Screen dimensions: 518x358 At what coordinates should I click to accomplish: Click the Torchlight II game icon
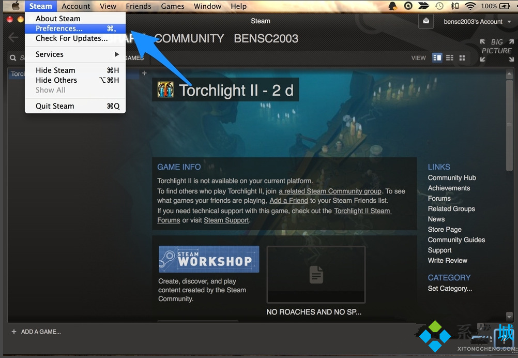[165, 90]
